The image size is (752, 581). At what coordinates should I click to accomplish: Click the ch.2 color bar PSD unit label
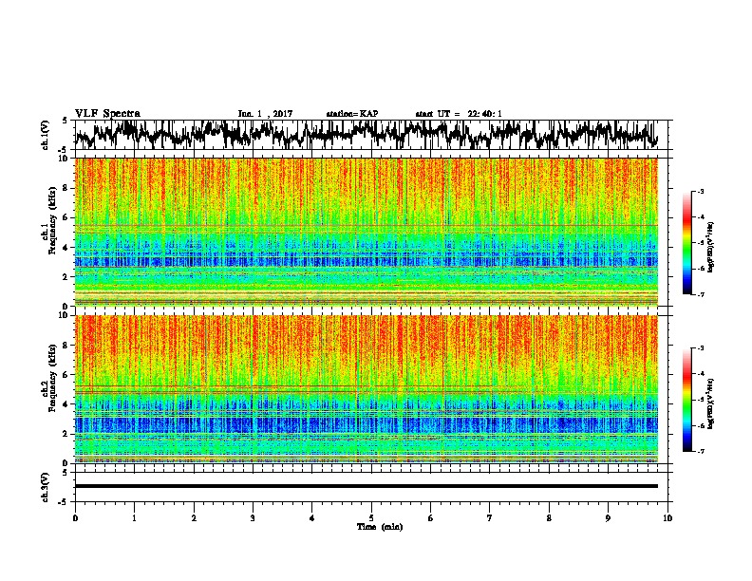tap(711, 403)
